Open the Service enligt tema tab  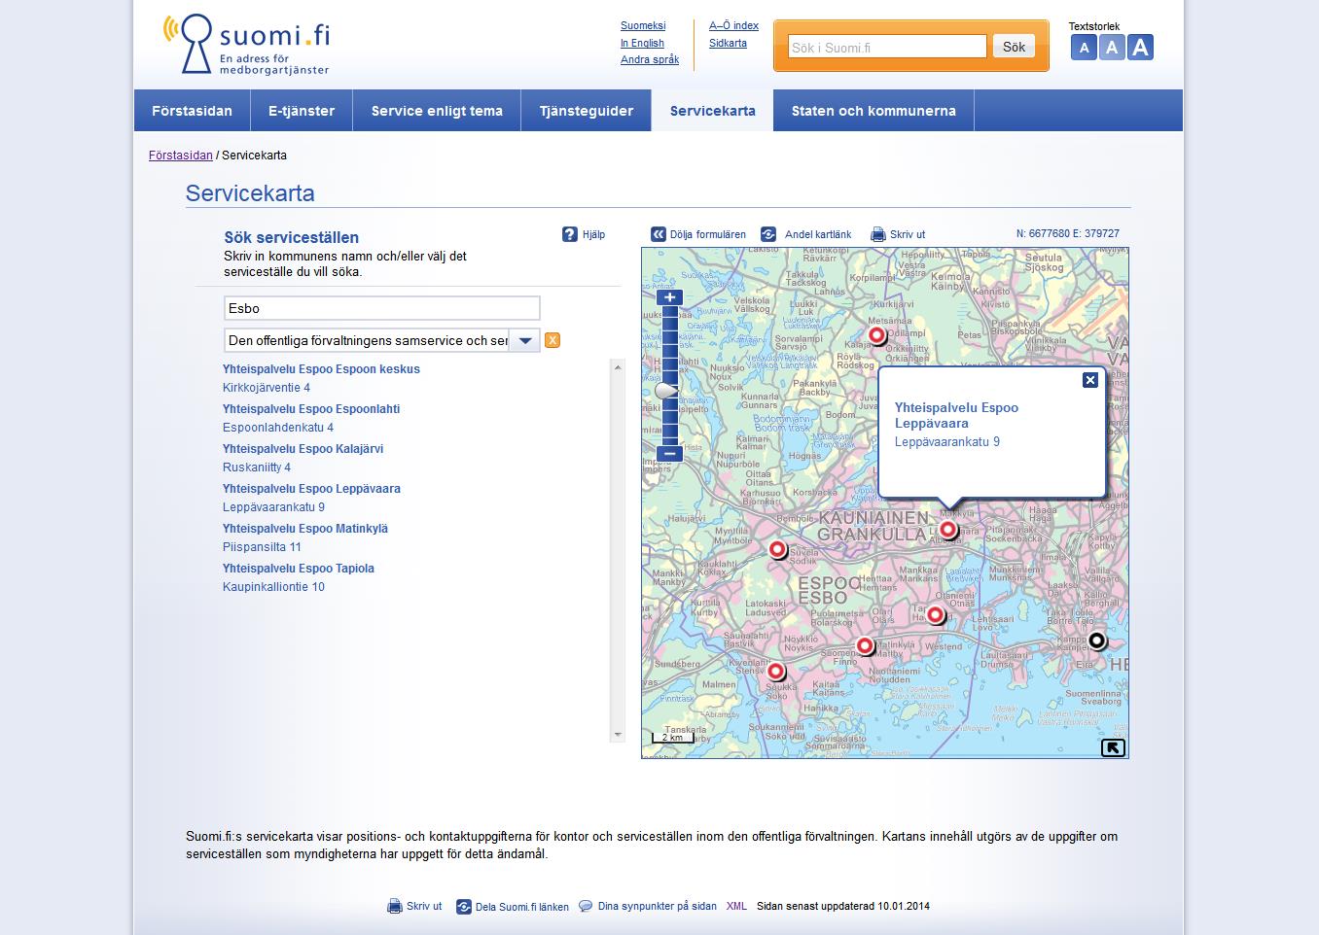pos(437,111)
